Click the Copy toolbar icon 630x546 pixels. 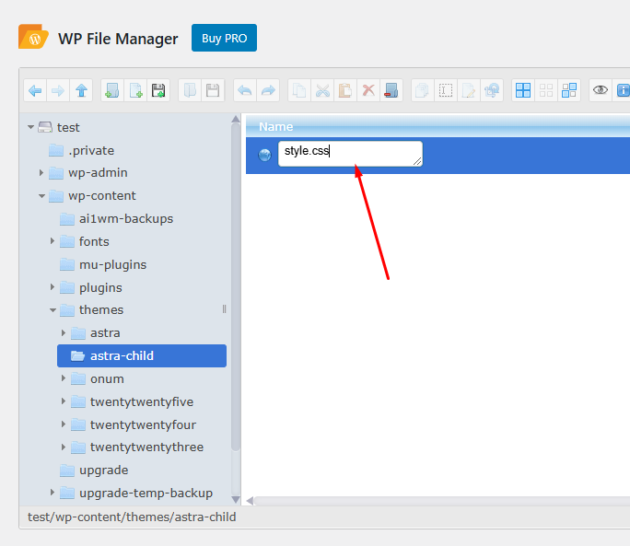coord(299,90)
